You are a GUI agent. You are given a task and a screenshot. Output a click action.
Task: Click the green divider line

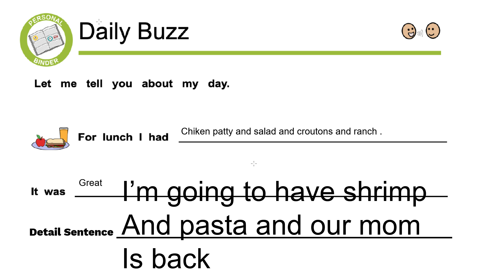[x=260, y=53]
